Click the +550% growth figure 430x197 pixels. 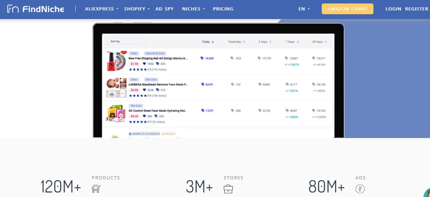click(292, 117)
